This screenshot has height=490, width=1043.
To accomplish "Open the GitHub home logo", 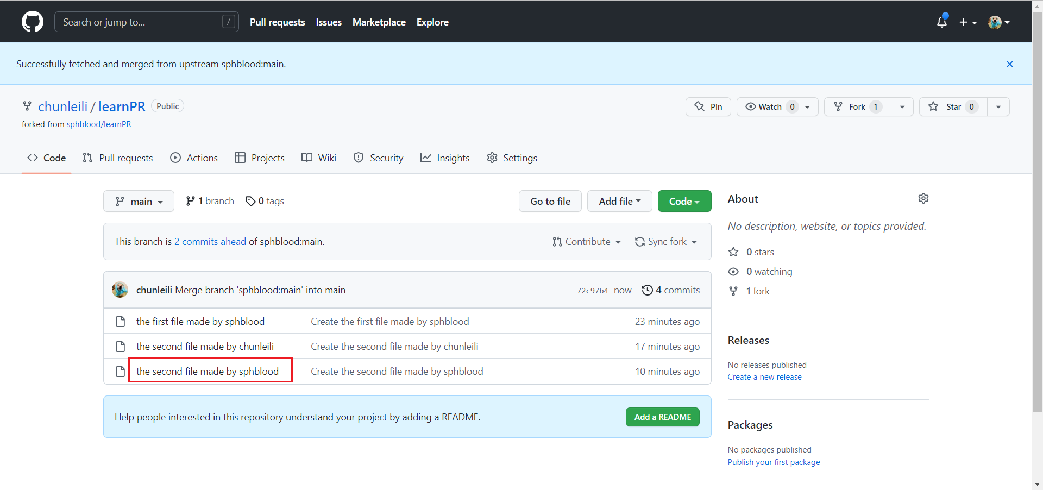I will click(33, 22).
